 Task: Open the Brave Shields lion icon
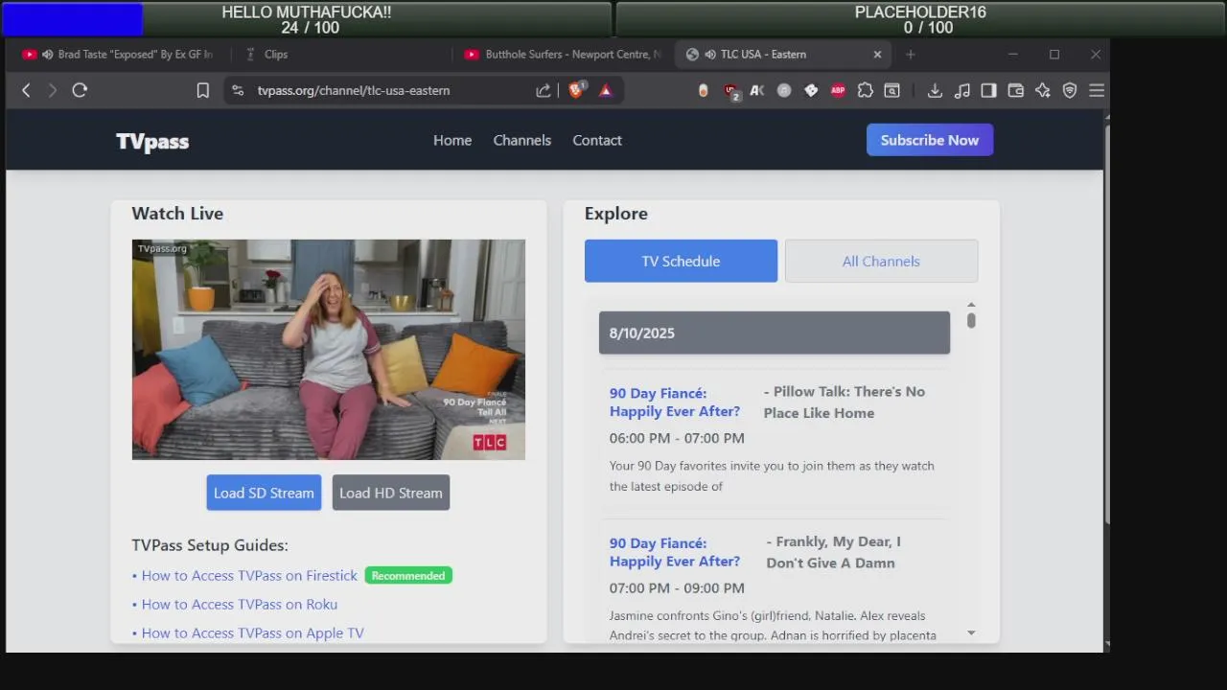point(576,89)
